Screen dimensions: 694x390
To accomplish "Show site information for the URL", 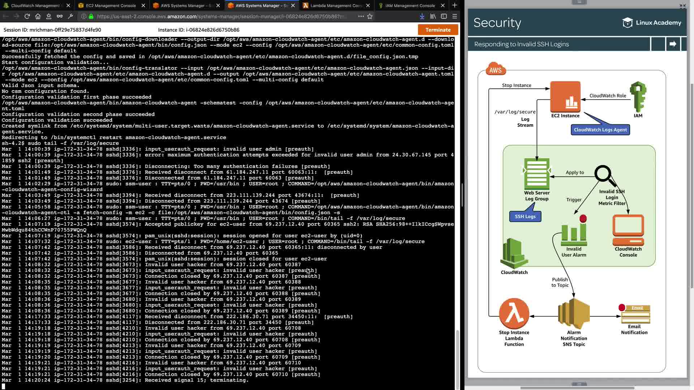I will pyautogui.click(x=83, y=16).
